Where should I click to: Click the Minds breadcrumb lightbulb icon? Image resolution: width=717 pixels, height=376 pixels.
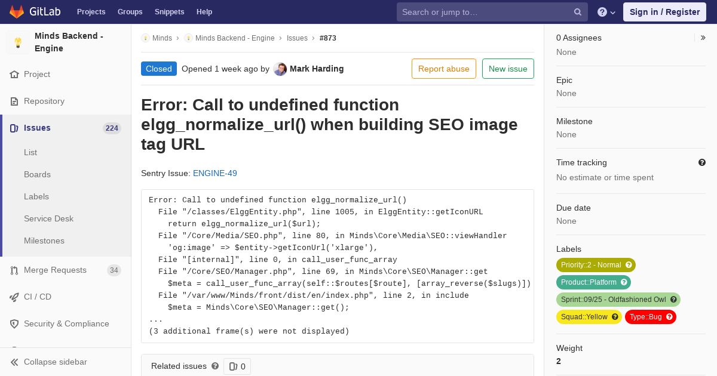tap(145, 38)
